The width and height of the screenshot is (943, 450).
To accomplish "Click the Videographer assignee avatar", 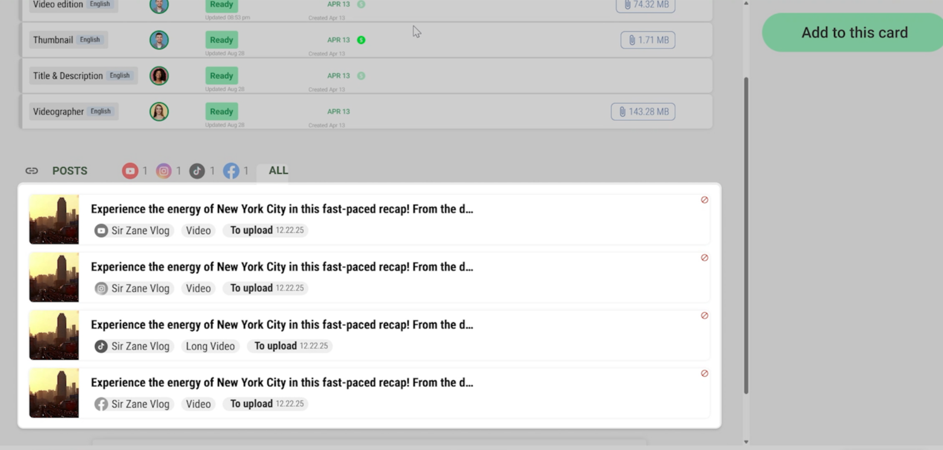I will pos(159,112).
